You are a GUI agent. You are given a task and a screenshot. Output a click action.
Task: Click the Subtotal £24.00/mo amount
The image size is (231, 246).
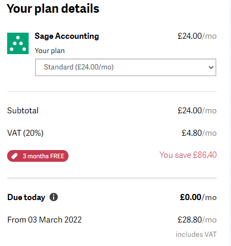(197, 111)
